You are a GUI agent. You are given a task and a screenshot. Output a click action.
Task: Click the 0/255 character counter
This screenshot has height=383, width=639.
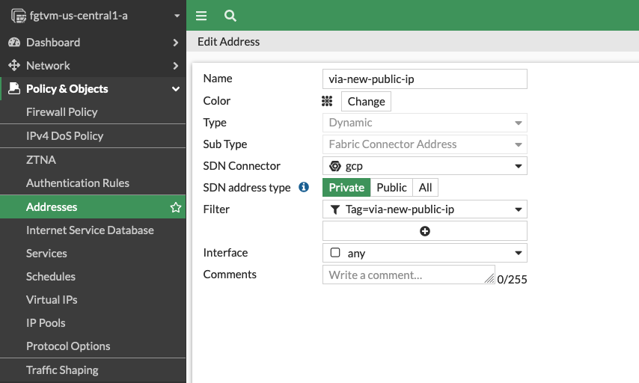512,280
